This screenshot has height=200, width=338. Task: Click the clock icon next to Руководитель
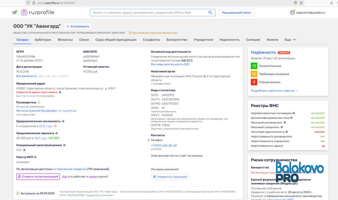point(39,102)
